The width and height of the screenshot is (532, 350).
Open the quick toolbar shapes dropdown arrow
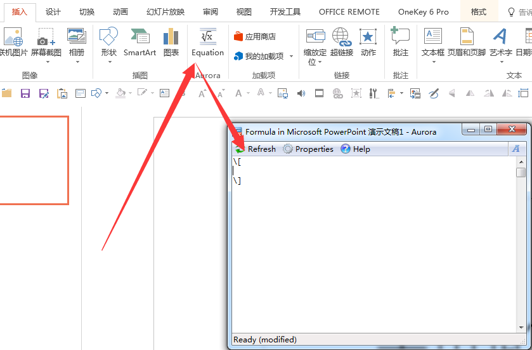[x=107, y=93]
